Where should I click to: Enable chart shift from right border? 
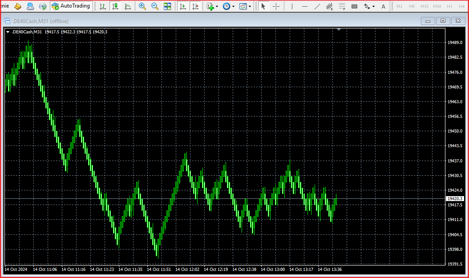point(195,6)
